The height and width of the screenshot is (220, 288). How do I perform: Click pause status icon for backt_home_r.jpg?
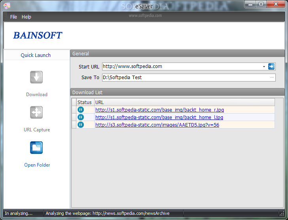tap(81, 110)
